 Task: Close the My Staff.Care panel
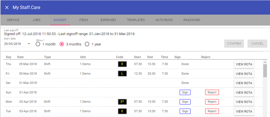click(7, 8)
